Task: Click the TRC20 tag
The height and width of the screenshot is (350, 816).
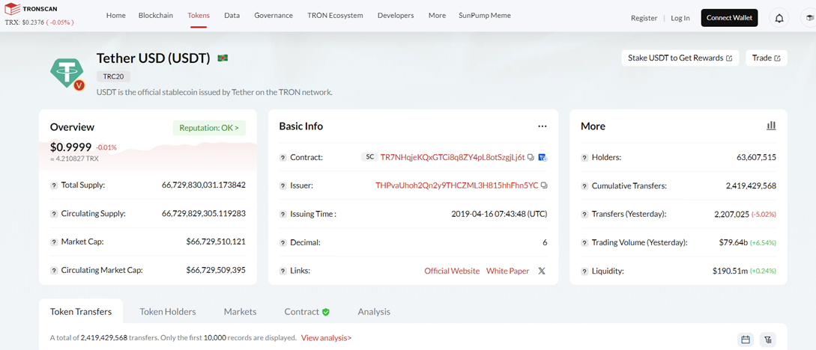Action: click(113, 76)
